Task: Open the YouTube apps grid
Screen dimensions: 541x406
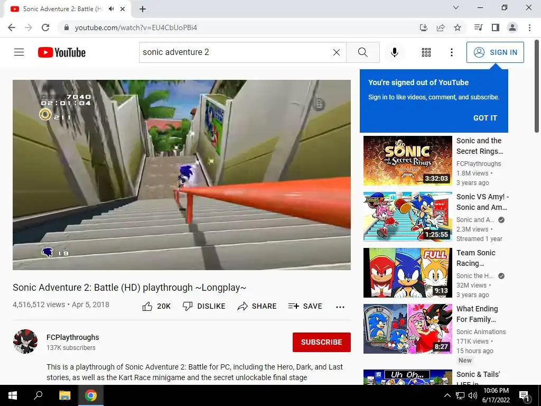Action: (426, 52)
